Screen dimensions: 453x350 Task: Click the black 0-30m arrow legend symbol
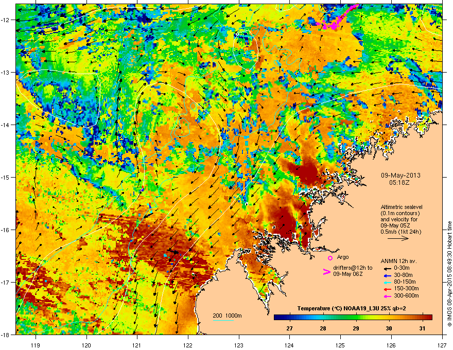[x=388, y=269]
